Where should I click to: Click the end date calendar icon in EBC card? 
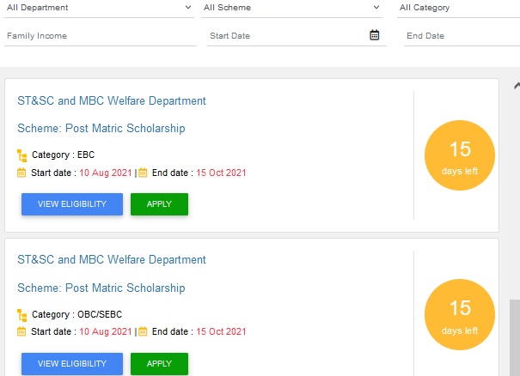(x=143, y=173)
